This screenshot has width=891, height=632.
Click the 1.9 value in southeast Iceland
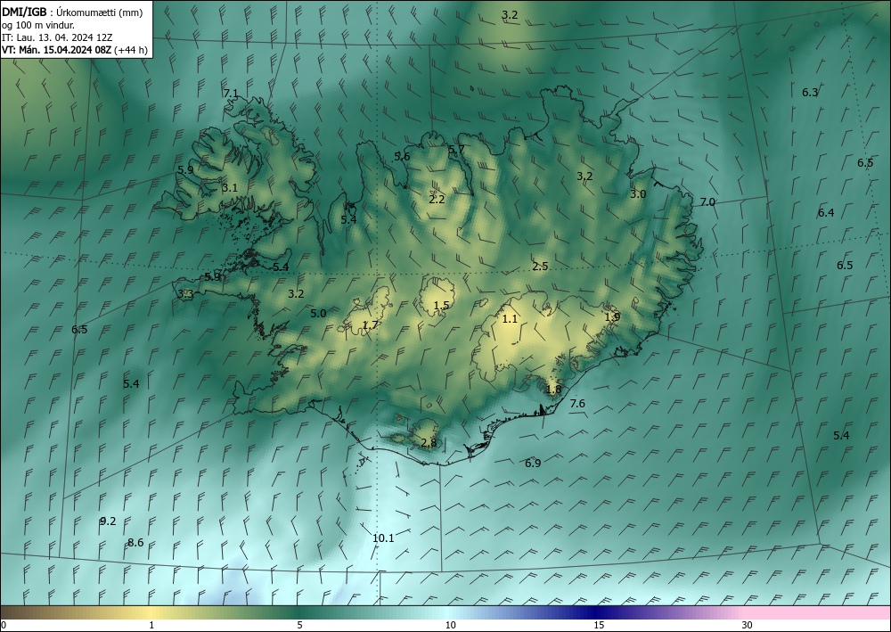point(612,317)
